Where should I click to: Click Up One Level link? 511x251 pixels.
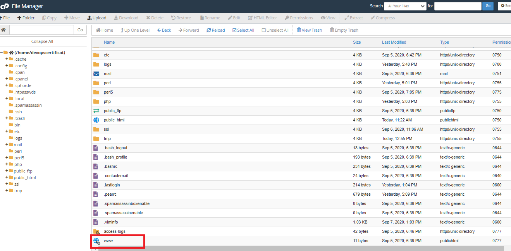tap(134, 30)
